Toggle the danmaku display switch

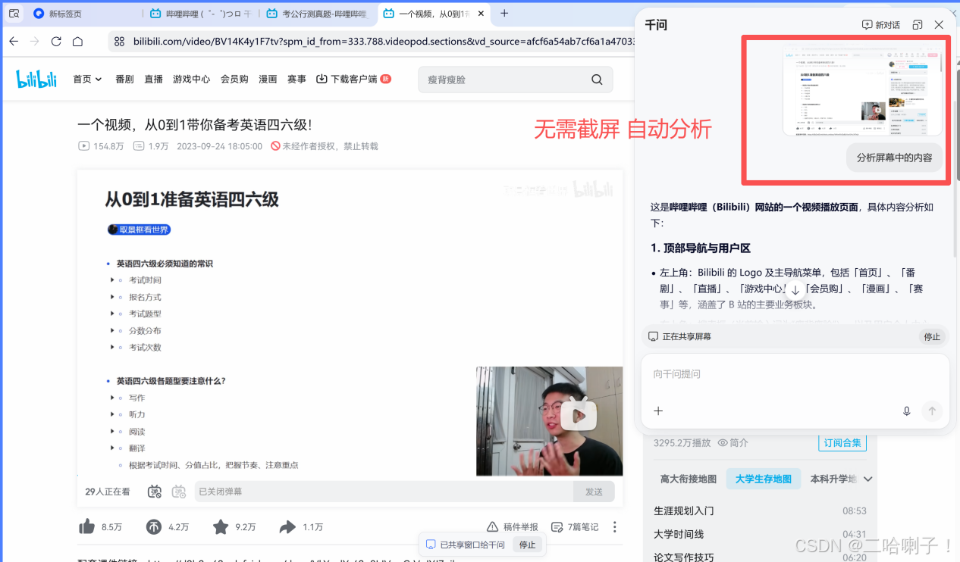point(155,492)
